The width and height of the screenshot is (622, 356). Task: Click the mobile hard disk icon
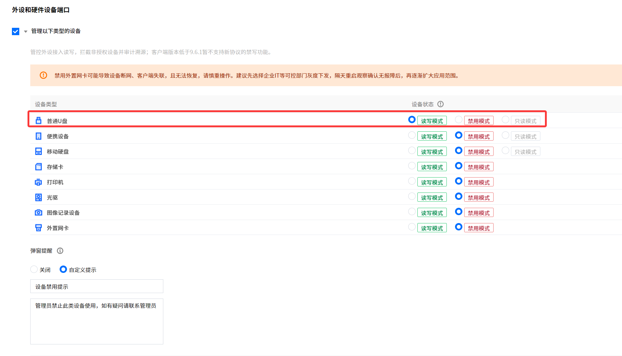pos(39,151)
